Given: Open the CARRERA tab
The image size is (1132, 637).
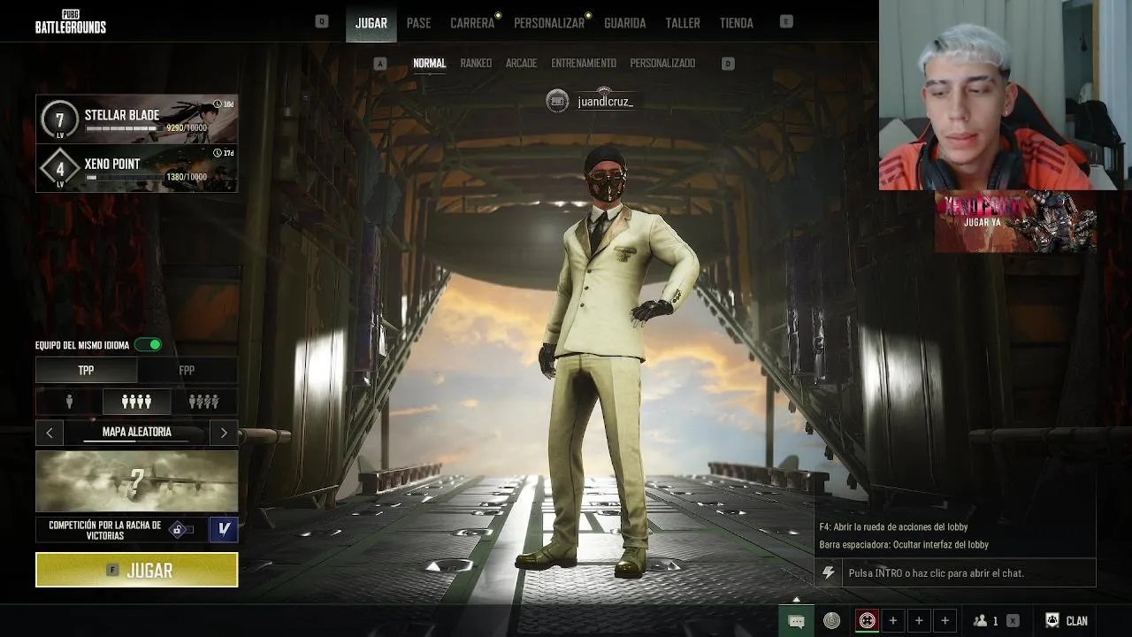Looking at the screenshot, I should pos(472,23).
